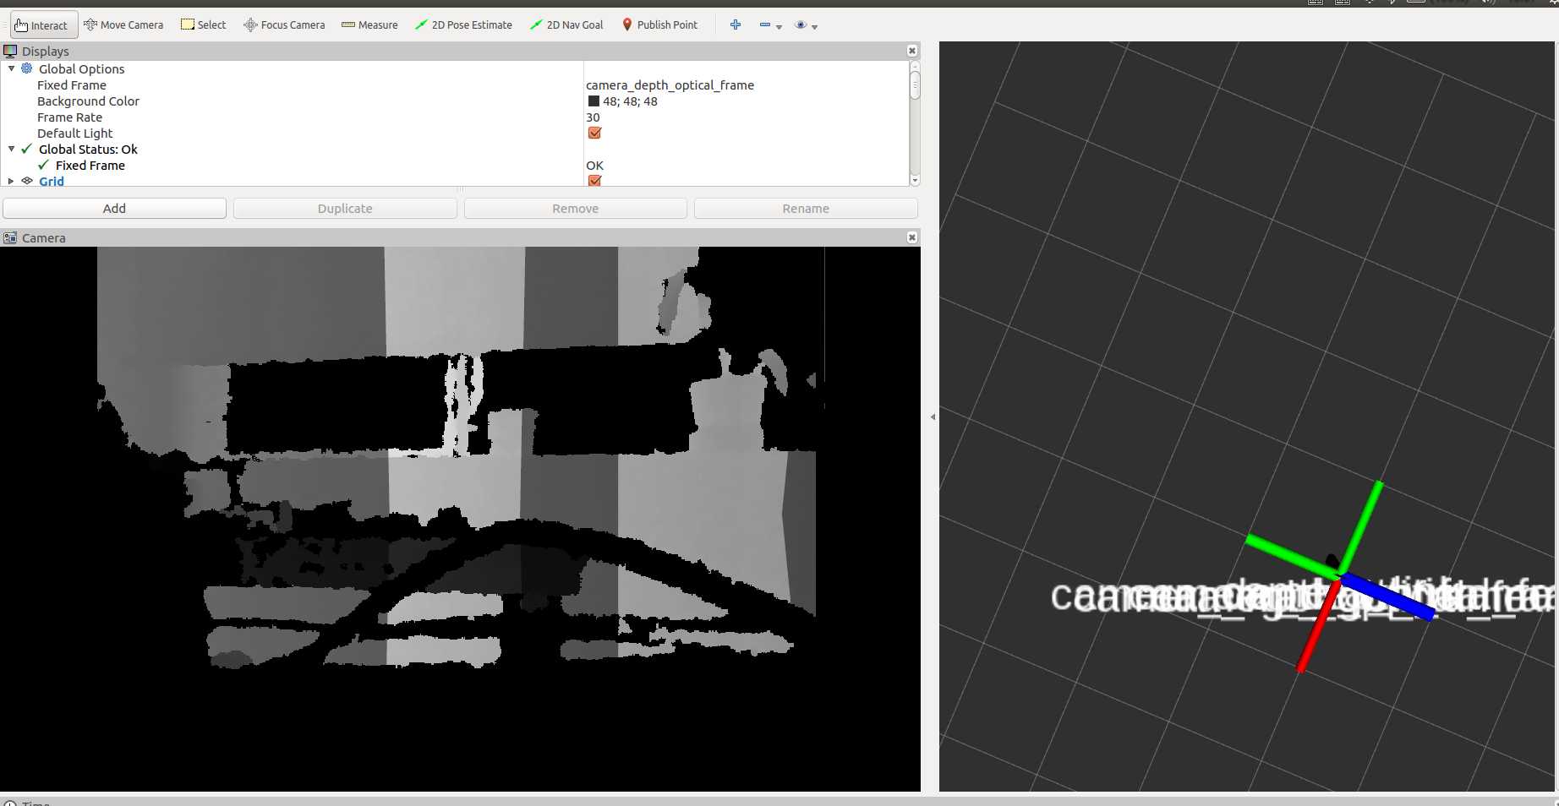Use the Focus Camera tool

point(283,25)
